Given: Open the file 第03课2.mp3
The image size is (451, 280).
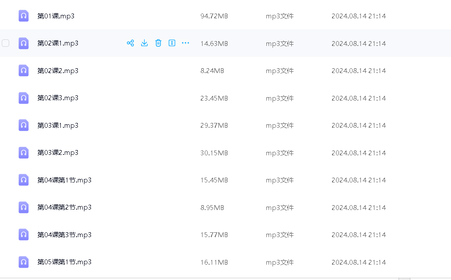Looking at the screenshot, I should [x=58, y=153].
